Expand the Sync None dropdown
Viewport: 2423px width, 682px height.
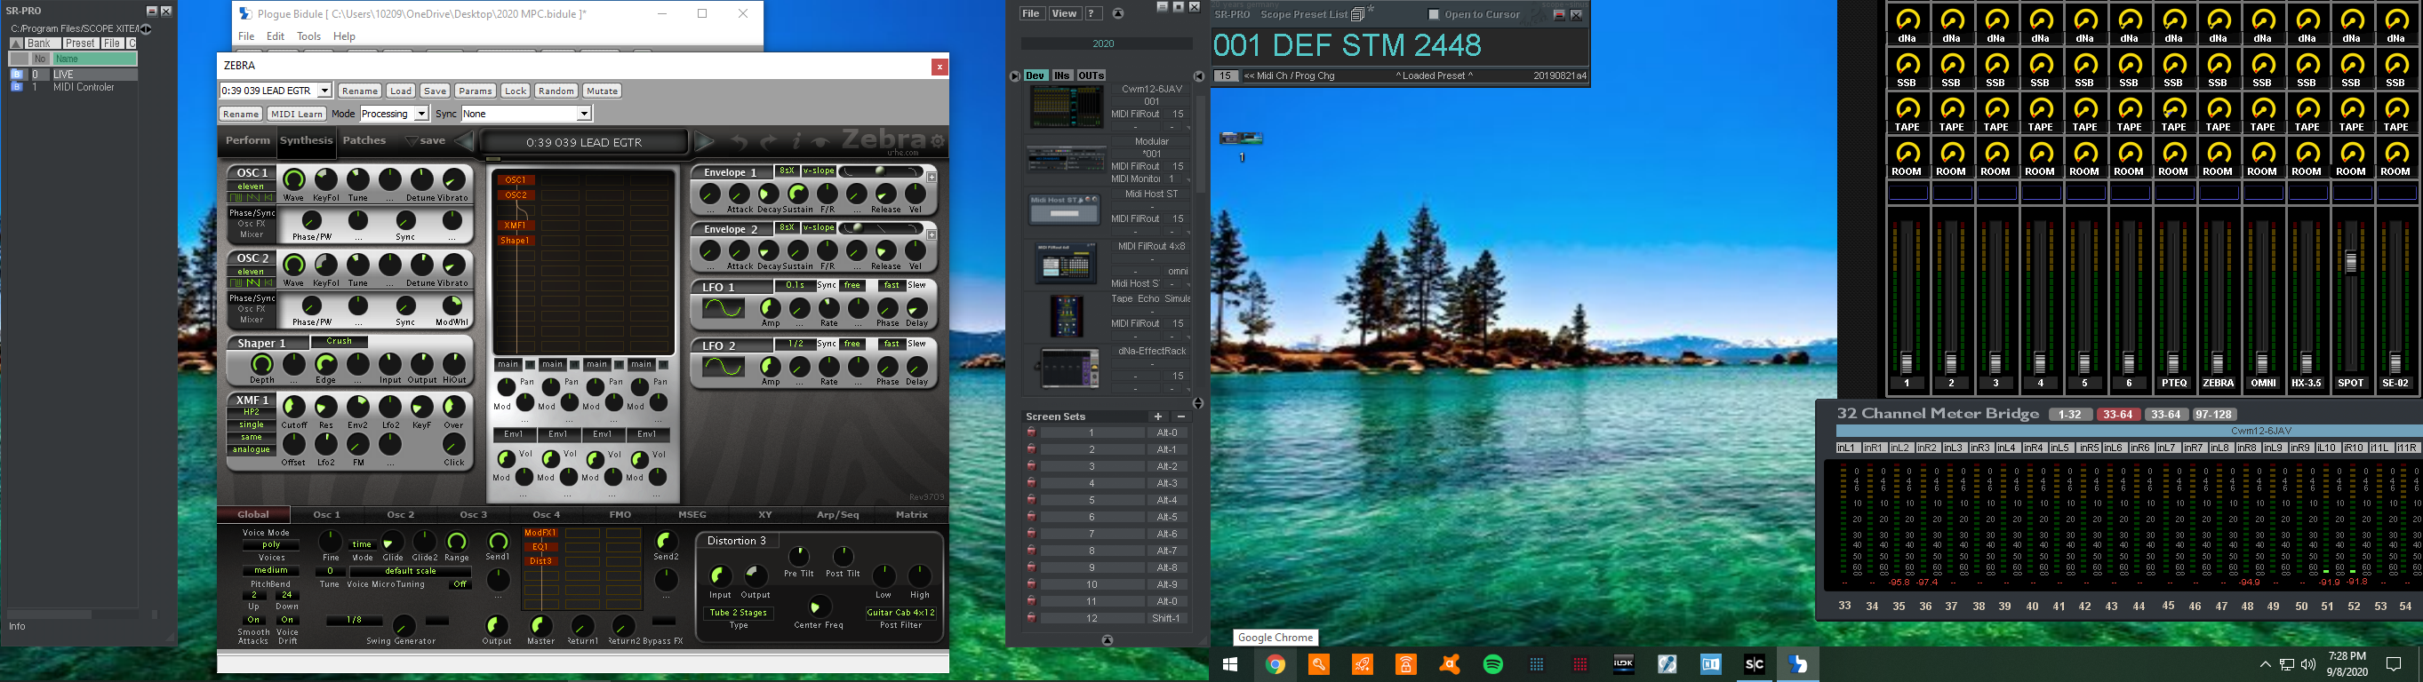[583, 114]
